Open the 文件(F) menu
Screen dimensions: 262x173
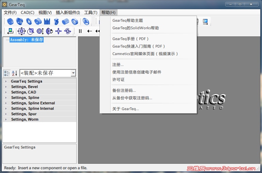(x=10, y=13)
